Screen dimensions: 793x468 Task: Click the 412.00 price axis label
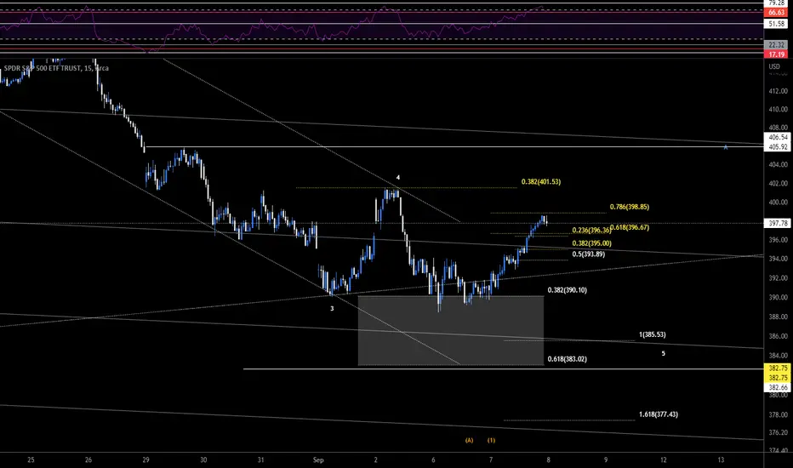click(778, 91)
